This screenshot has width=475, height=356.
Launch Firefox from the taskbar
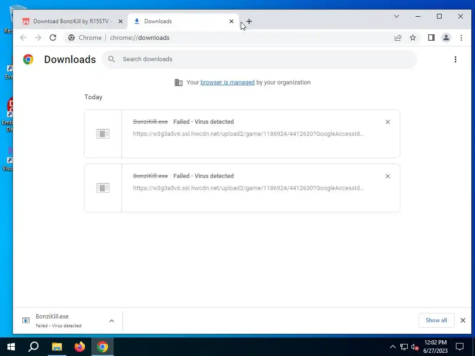click(x=80, y=347)
